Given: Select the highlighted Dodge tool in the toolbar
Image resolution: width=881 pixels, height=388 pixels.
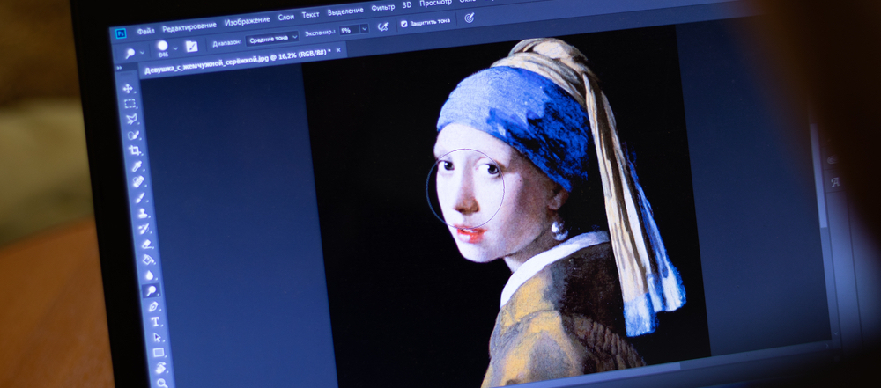Looking at the screenshot, I should tap(152, 291).
